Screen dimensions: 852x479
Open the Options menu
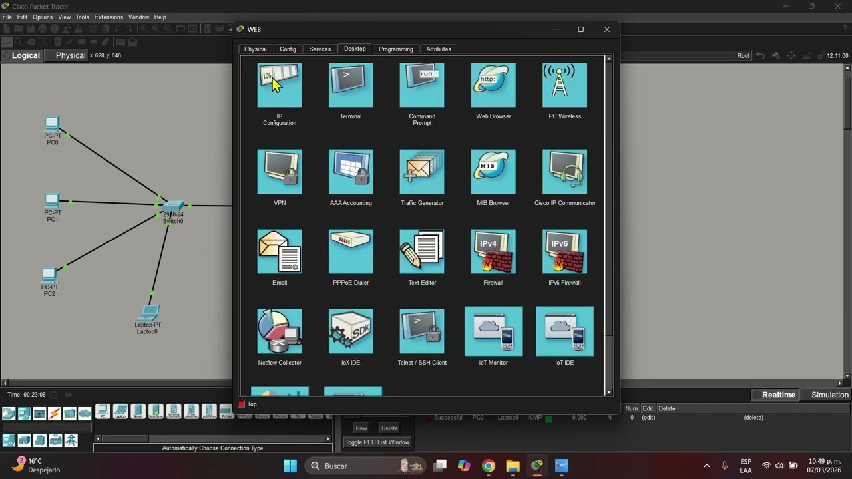coord(43,17)
